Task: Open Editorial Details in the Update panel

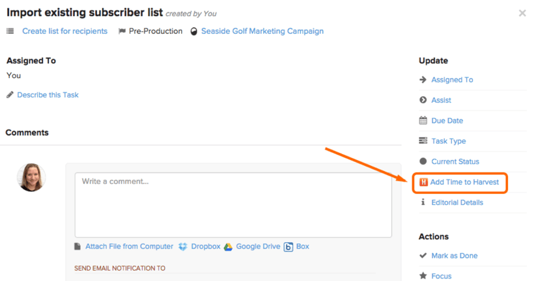Action: (457, 202)
